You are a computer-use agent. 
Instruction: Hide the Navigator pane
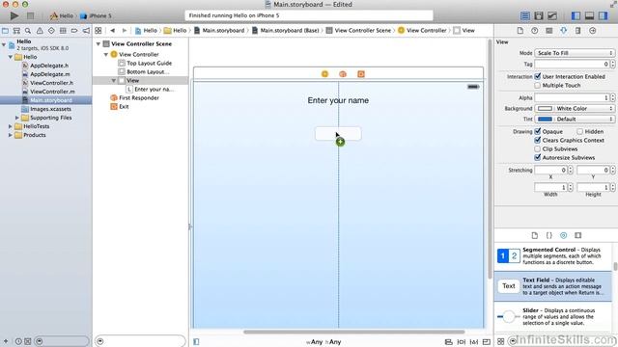click(576, 15)
